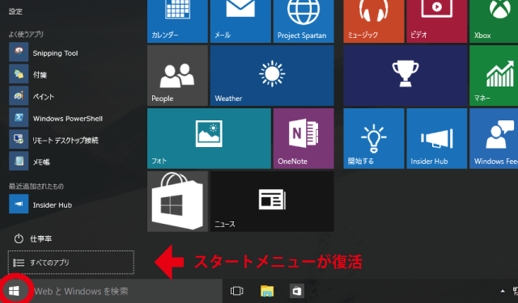Open the Mail (メール) tile

pos(240,21)
